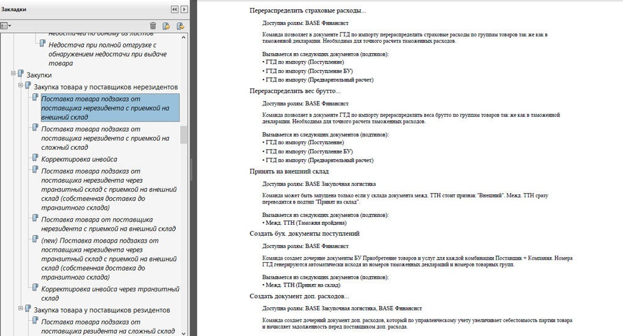623x336 pixels.
Task: Click heading Создать бух. документы поступлений
Action: point(304,233)
